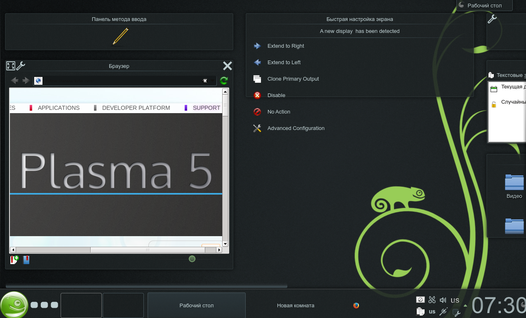The height and width of the screenshot is (318, 526).
Task: Close the Браузер widget
Action: [228, 66]
